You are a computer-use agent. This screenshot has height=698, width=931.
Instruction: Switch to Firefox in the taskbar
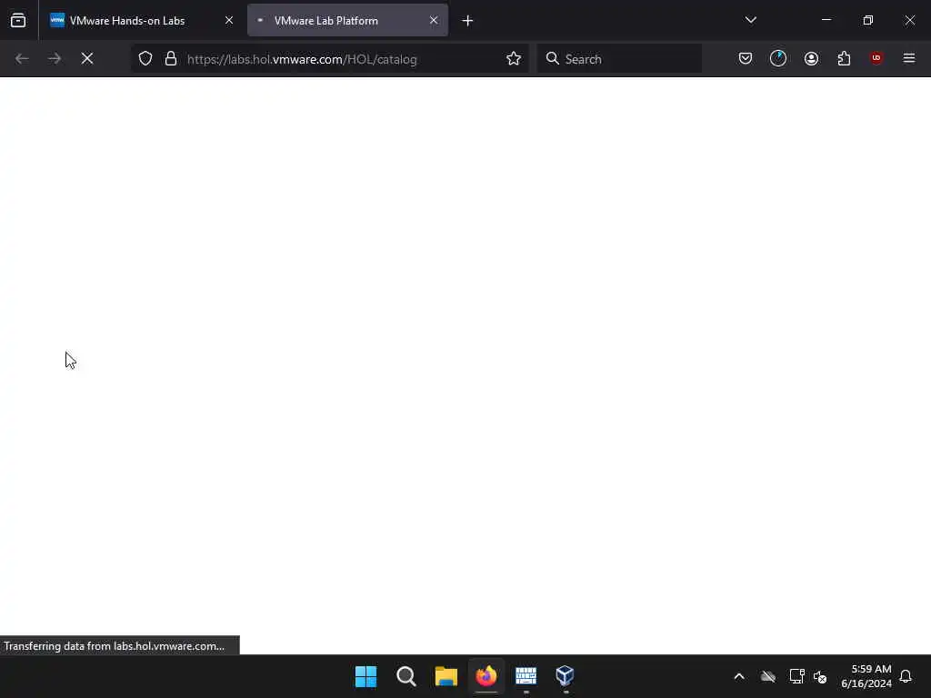[486, 676]
